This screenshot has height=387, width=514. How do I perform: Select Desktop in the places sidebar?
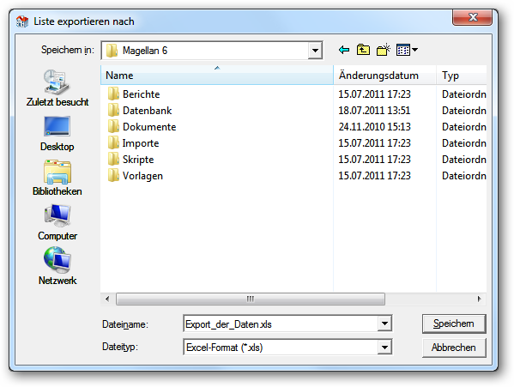pos(57,133)
